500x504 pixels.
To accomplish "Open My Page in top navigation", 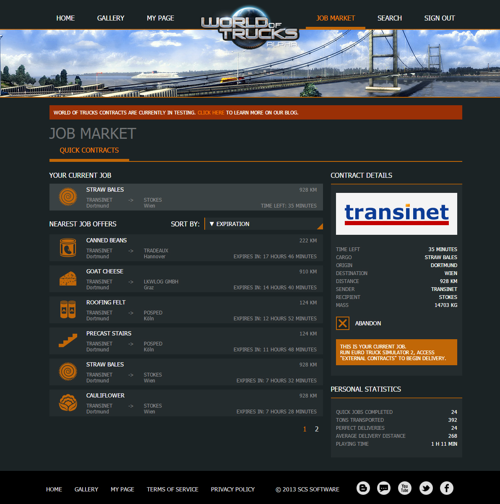I will click(x=160, y=18).
